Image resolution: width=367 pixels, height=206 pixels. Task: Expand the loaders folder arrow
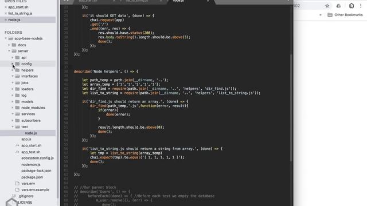pos(13,89)
